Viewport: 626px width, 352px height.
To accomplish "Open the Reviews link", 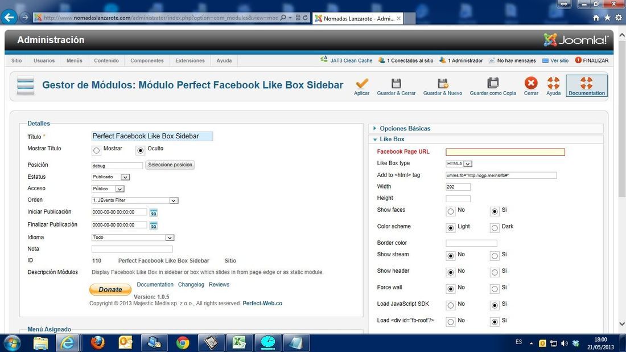I will (219, 284).
